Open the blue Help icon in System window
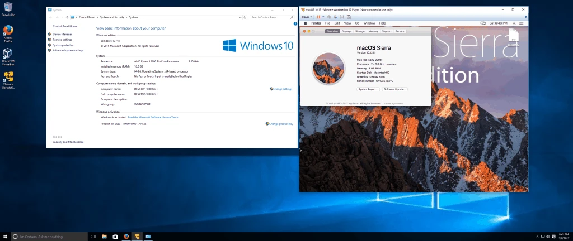The image size is (573, 241). [295, 23]
